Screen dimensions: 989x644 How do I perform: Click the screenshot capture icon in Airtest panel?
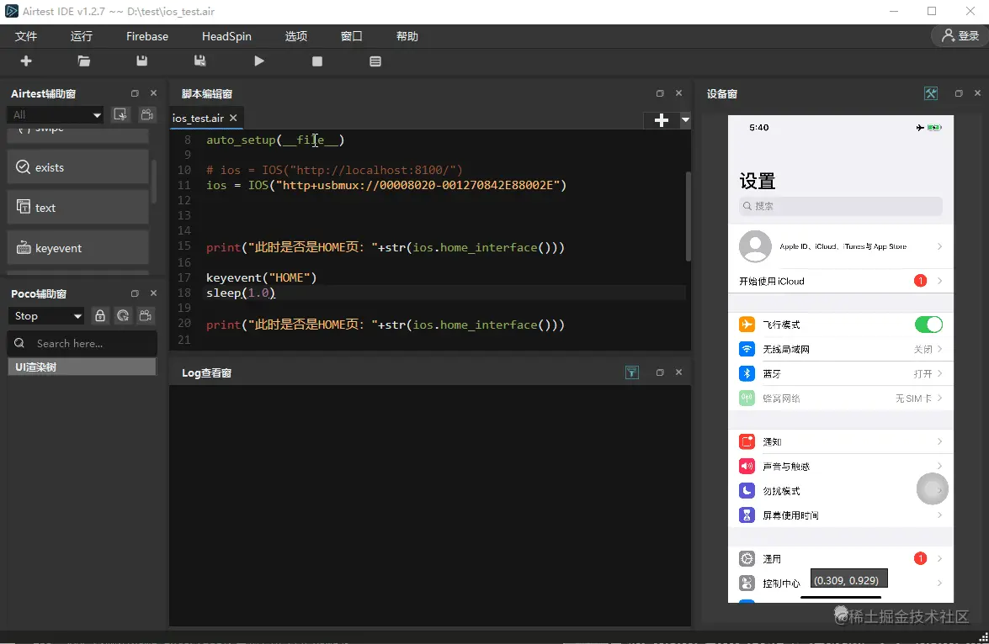pos(120,114)
